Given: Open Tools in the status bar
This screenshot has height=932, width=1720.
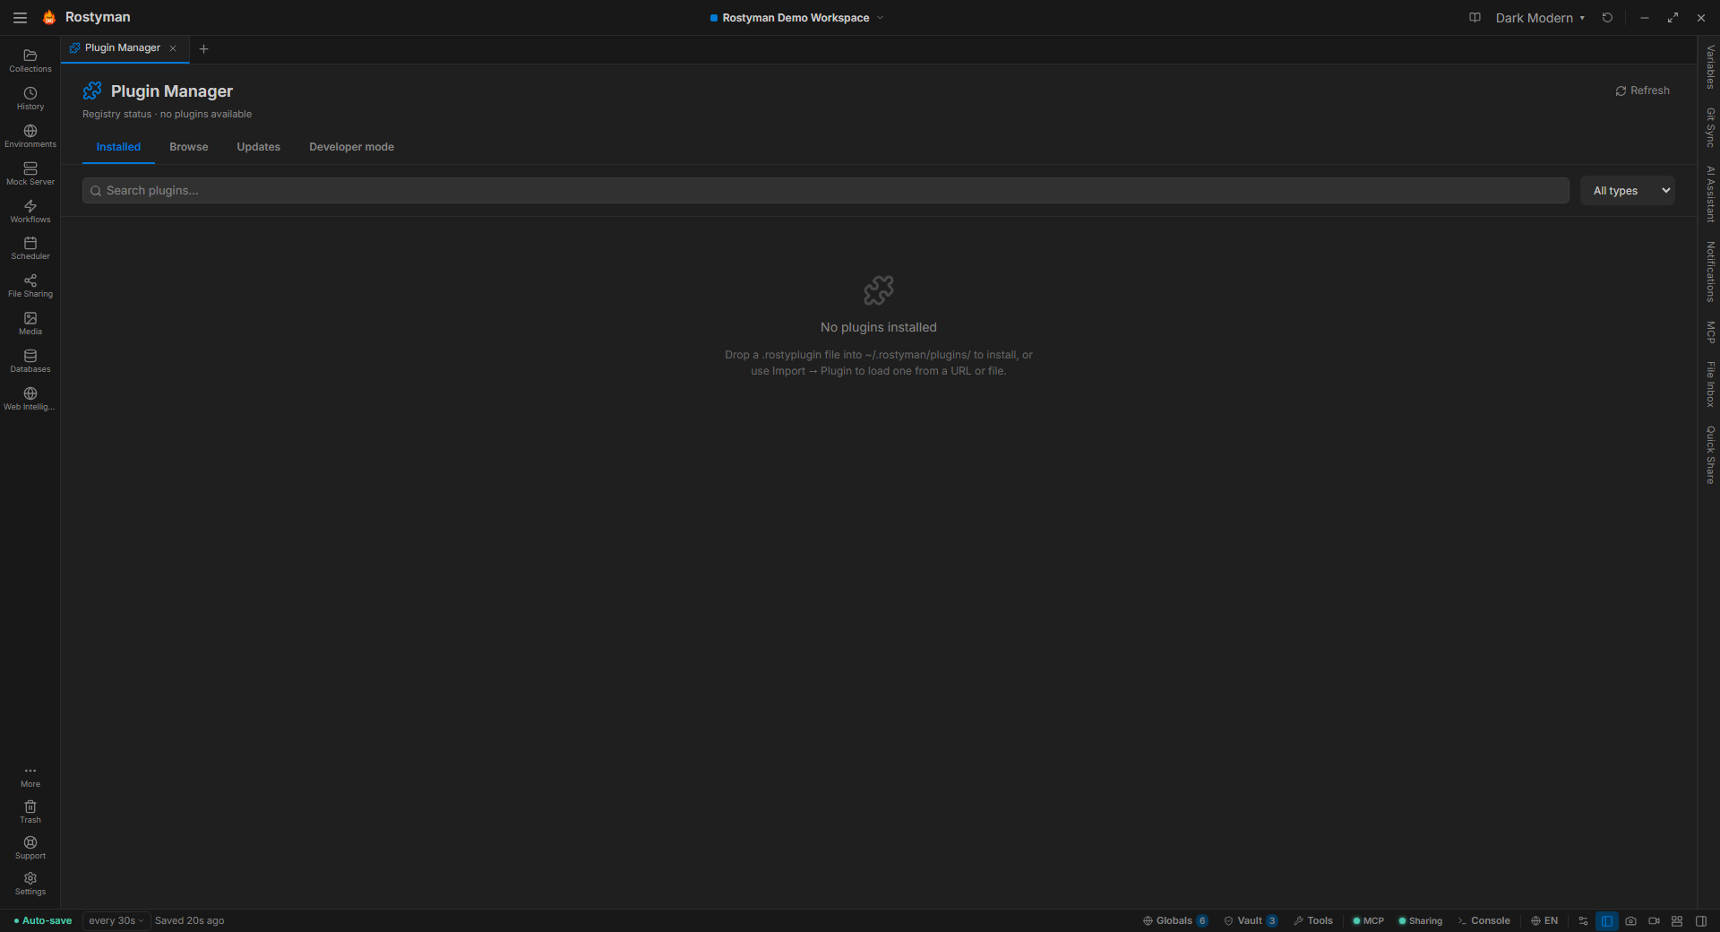Looking at the screenshot, I should (1313, 920).
